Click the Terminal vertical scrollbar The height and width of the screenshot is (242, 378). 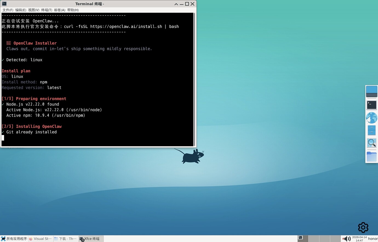[x=194, y=79]
